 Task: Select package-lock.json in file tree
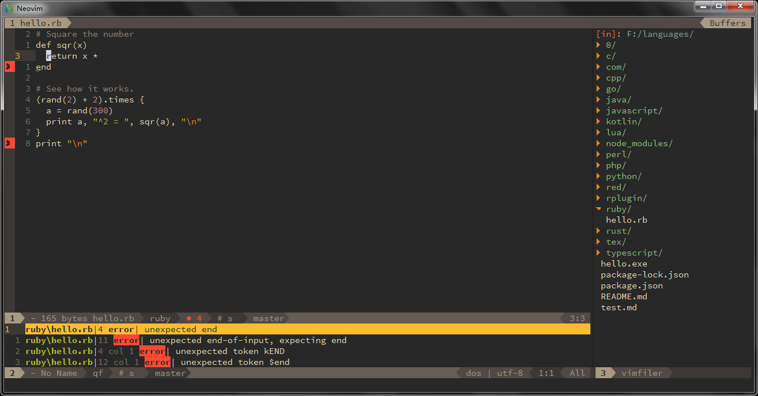(645, 275)
